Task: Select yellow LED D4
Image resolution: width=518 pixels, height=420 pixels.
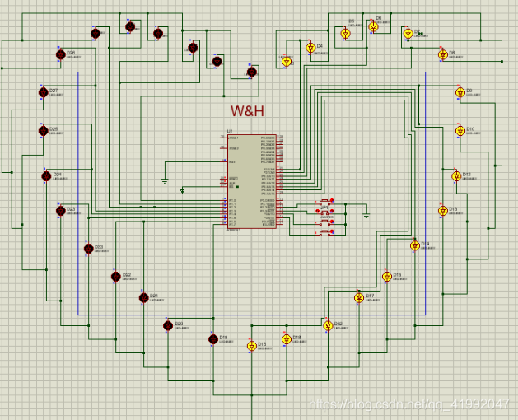Action: tap(310, 48)
